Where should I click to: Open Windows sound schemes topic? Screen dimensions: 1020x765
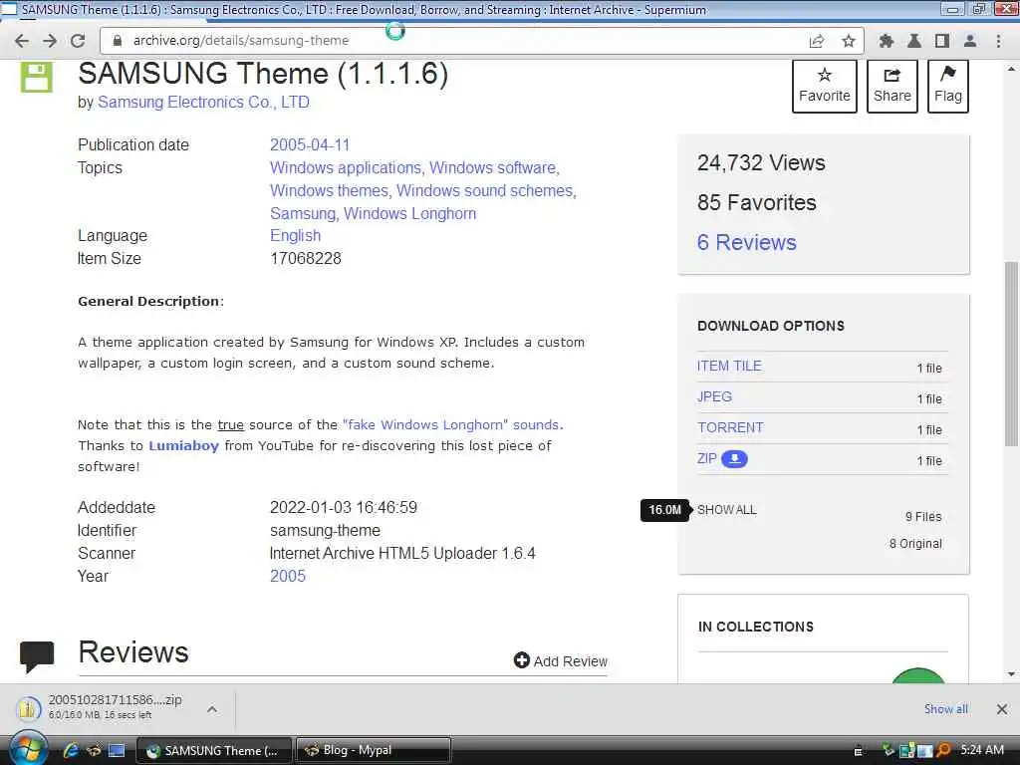click(485, 190)
